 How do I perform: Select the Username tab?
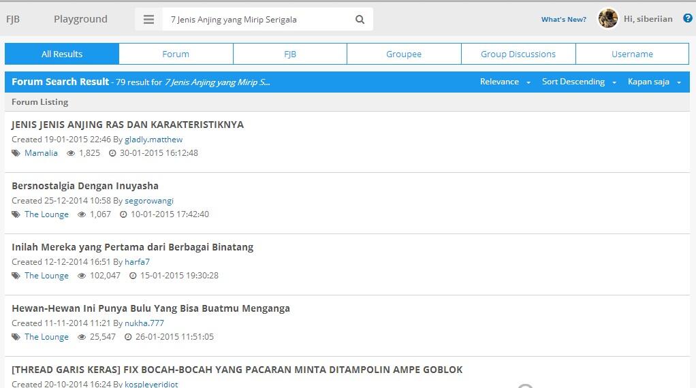point(632,54)
